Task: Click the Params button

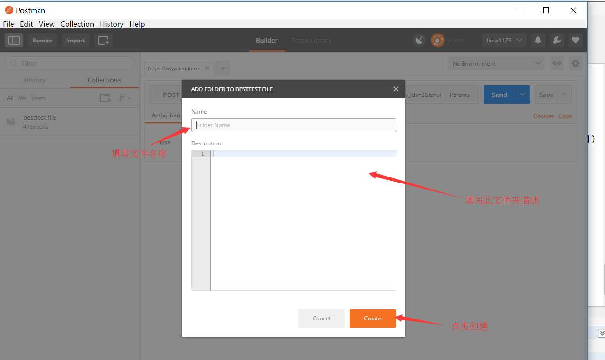Action: pos(460,95)
